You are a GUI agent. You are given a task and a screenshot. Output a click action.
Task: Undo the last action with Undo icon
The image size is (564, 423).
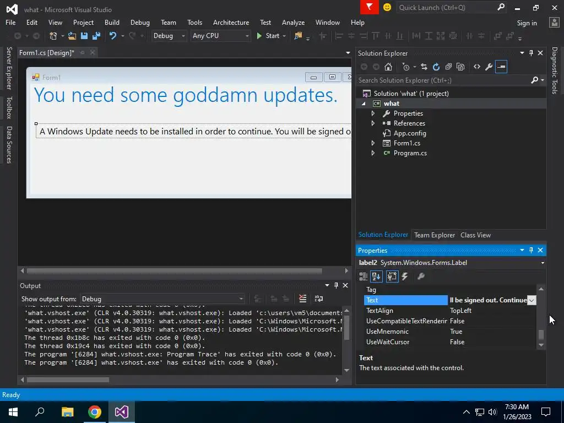tap(113, 36)
